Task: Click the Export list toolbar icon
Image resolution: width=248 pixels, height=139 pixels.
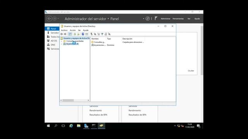Action: [x=78, y=34]
